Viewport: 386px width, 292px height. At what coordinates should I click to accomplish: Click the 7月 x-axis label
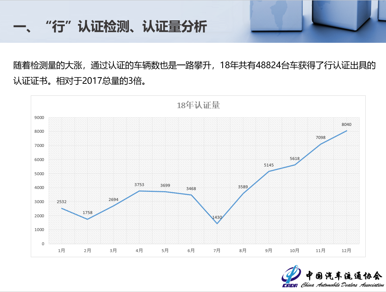click(x=217, y=250)
